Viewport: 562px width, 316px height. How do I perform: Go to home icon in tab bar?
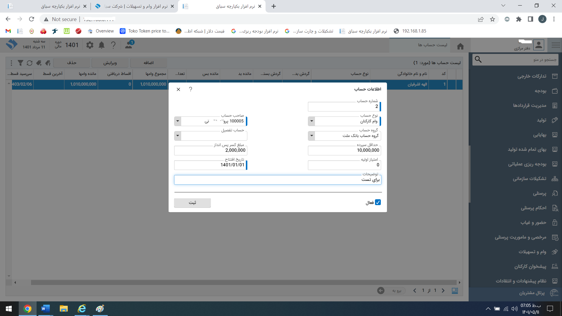460,46
